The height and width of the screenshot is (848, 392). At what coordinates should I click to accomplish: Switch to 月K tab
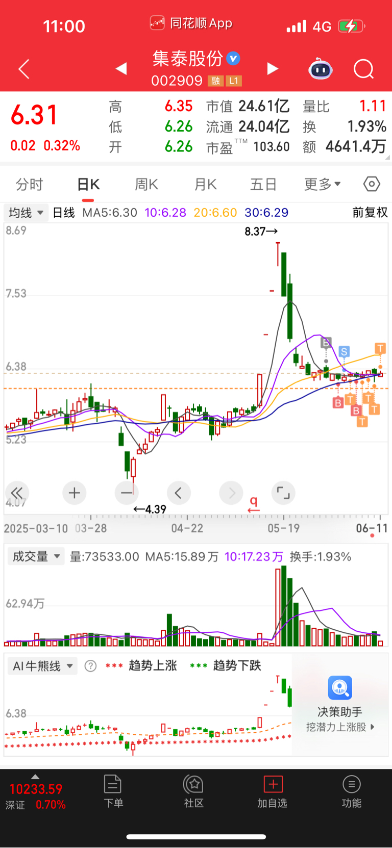(206, 184)
